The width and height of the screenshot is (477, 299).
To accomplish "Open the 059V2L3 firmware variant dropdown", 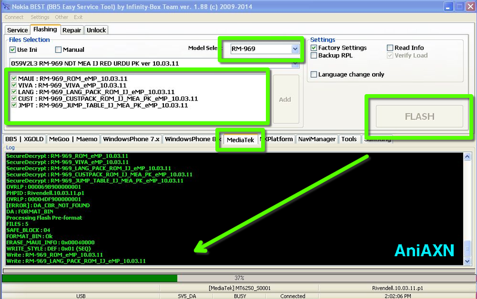I will [x=295, y=64].
